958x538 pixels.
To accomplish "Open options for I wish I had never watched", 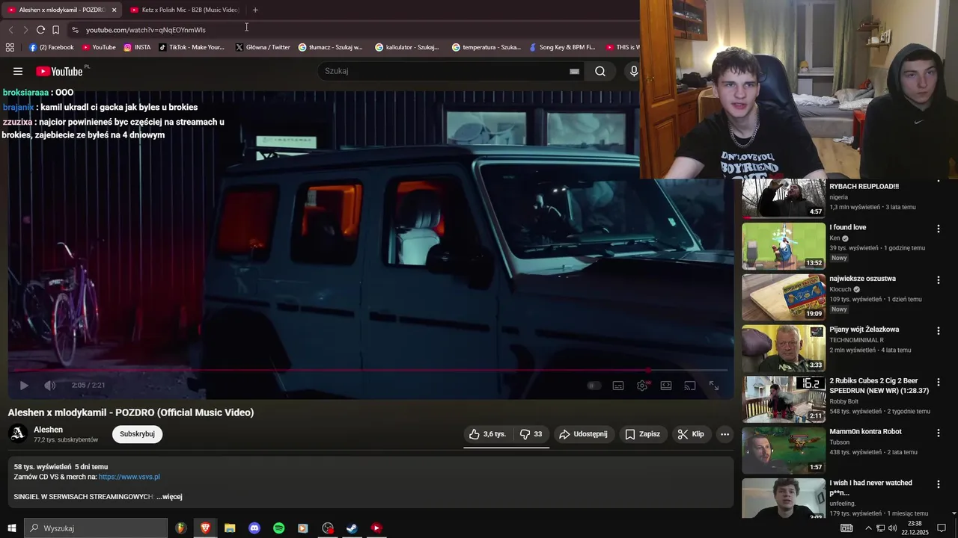I will click(x=939, y=484).
